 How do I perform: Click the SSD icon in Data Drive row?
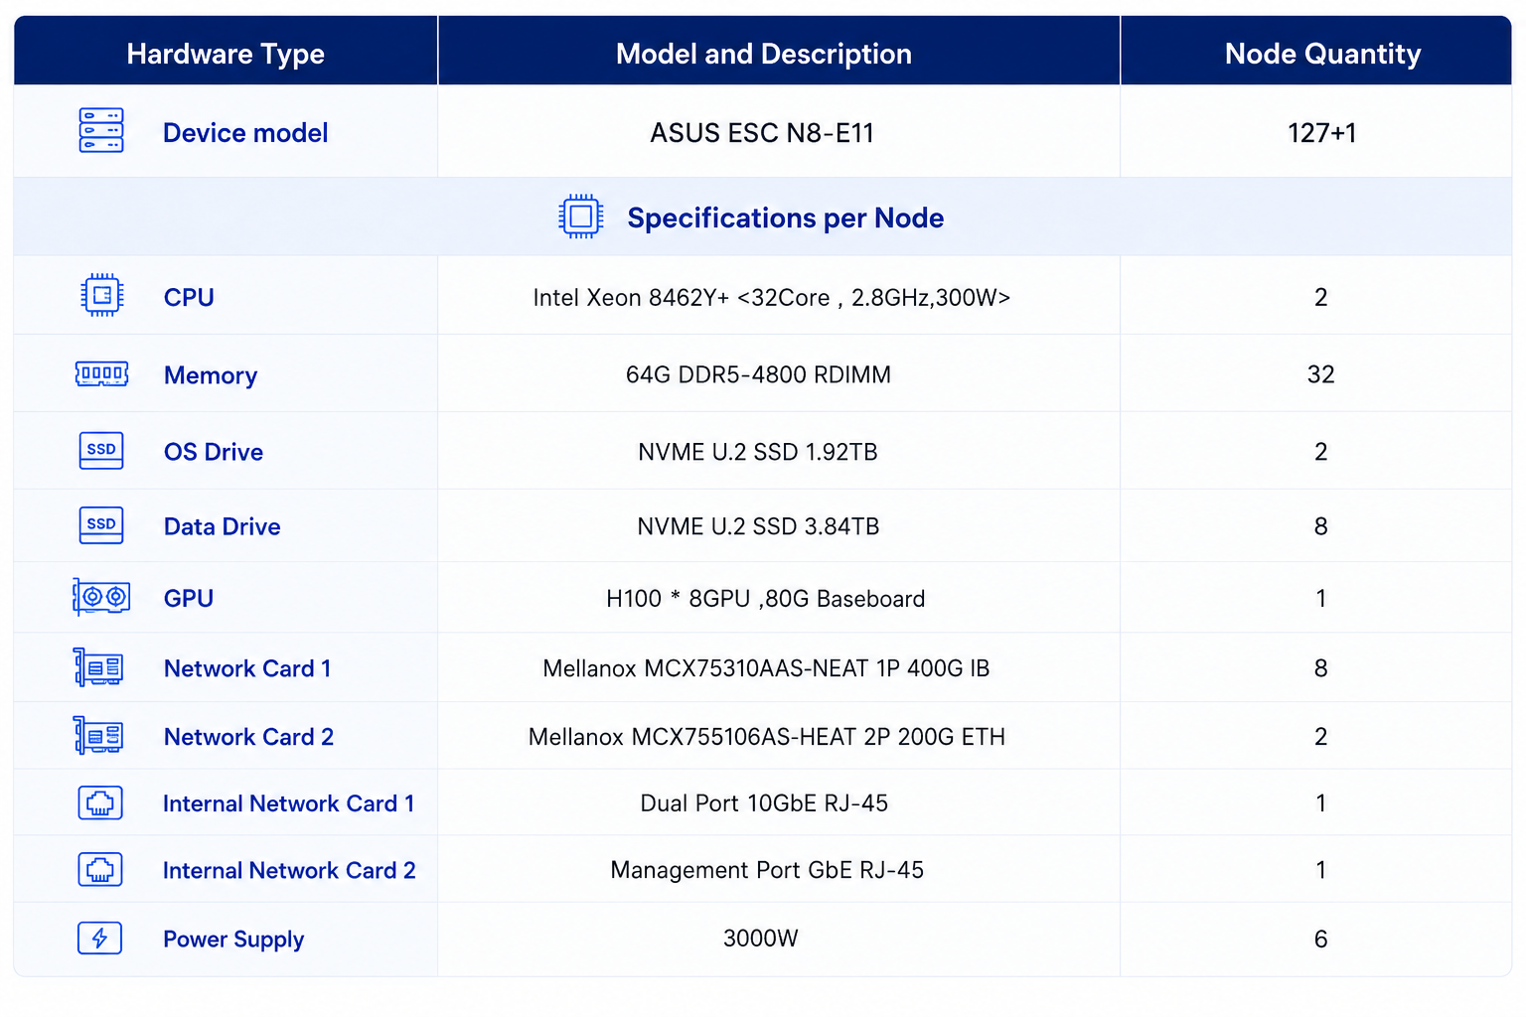(101, 525)
